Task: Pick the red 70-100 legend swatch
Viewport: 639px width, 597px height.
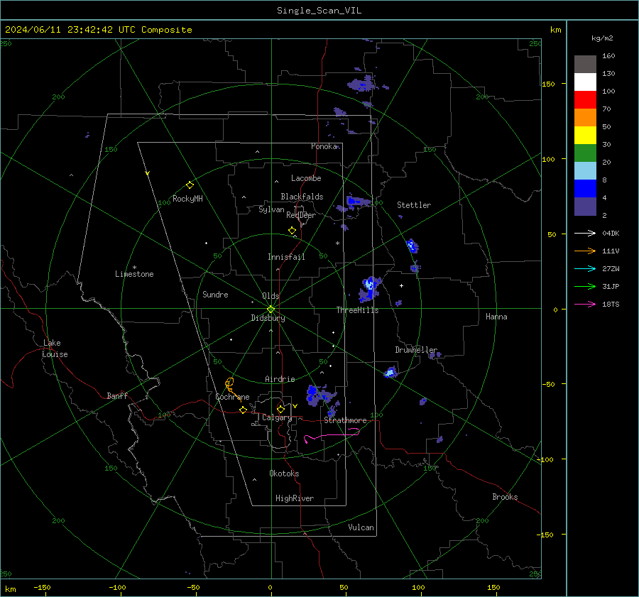Action: click(x=585, y=100)
